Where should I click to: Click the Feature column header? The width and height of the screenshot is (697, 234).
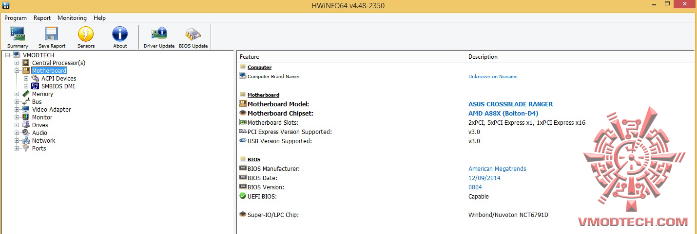[351, 57]
